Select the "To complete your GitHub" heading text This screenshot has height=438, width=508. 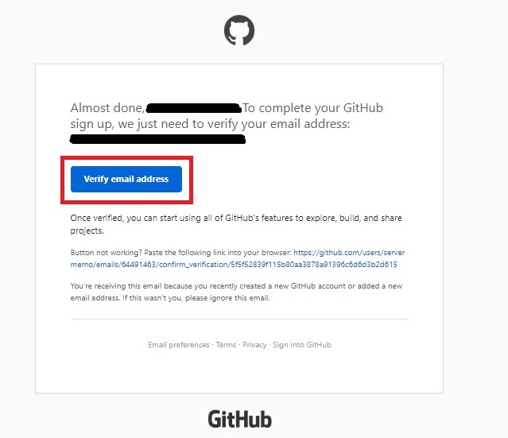pyautogui.click(x=312, y=108)
